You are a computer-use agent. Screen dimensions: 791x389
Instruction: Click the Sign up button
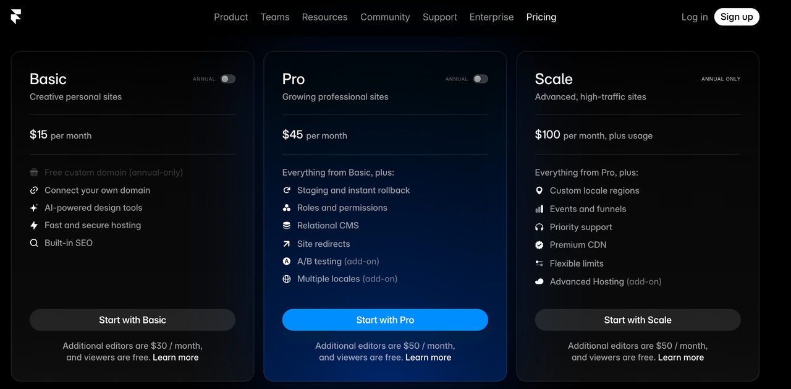pos(737,17)
